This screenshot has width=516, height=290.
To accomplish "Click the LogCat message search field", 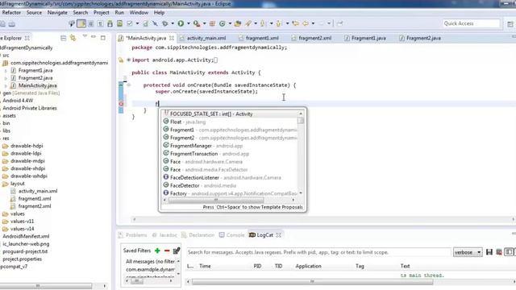I will 318,252.
